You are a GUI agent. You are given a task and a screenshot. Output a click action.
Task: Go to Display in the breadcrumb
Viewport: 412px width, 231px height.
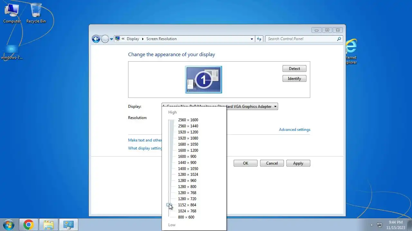point(133,39)
